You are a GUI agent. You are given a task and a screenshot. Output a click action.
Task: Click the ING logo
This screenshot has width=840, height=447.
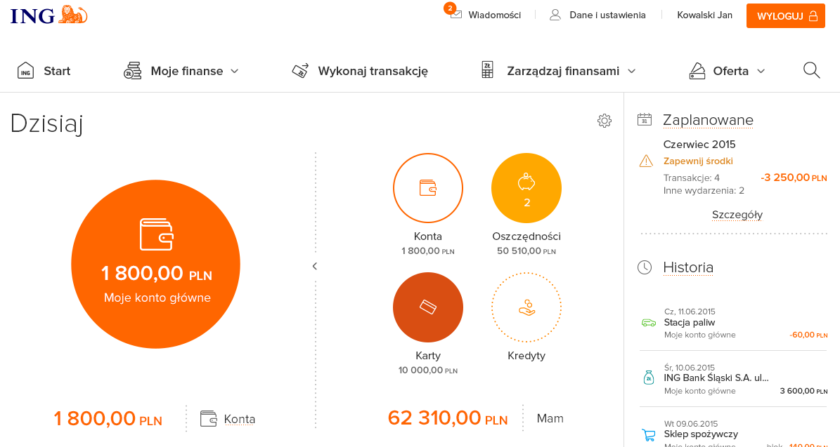[49, 15]
